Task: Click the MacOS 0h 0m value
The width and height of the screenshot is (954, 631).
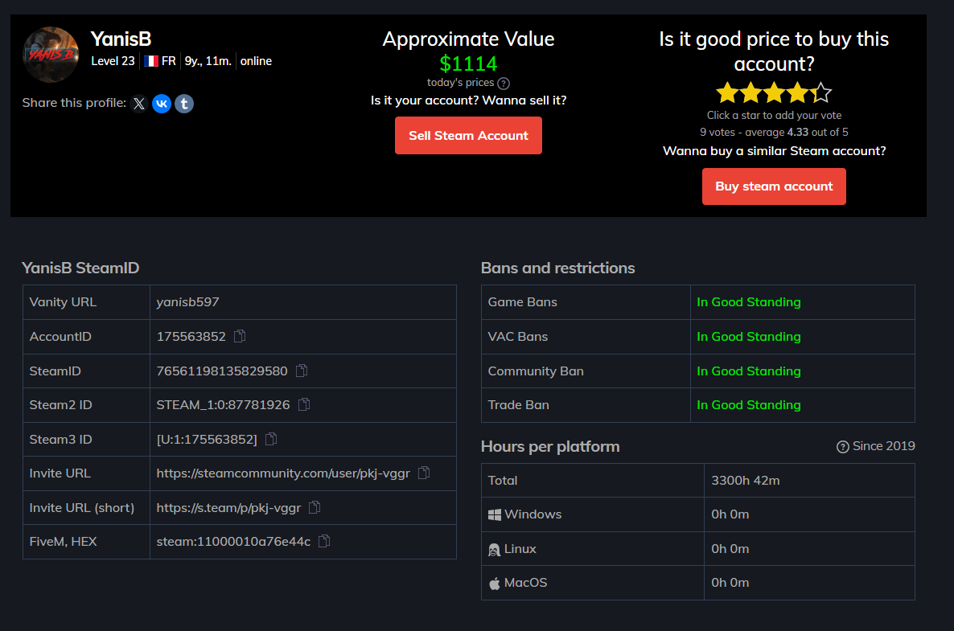Action: [x=730, y=582]
